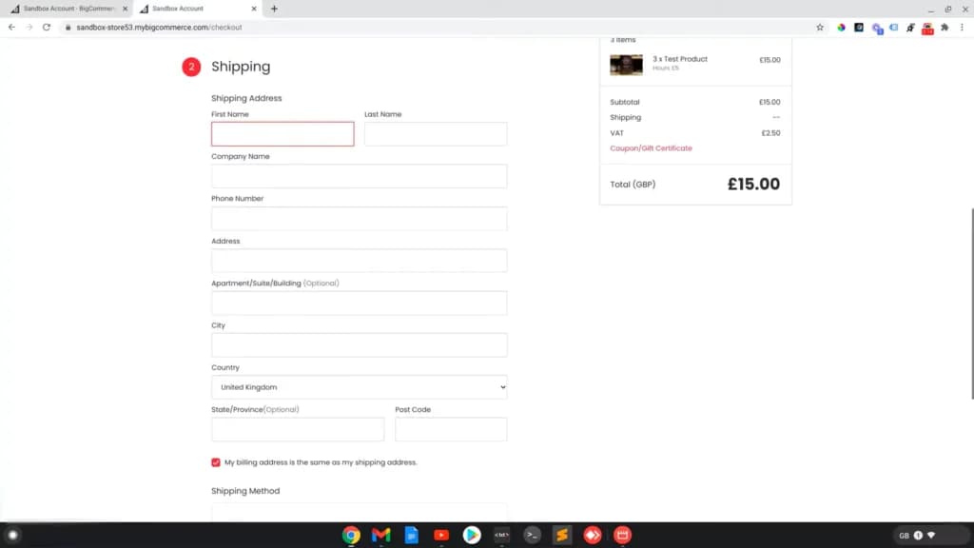Image resolution: width=974 pixels, height=548 pixels.
Task: Open Play Store from the shelf
Action: (472, 535)
